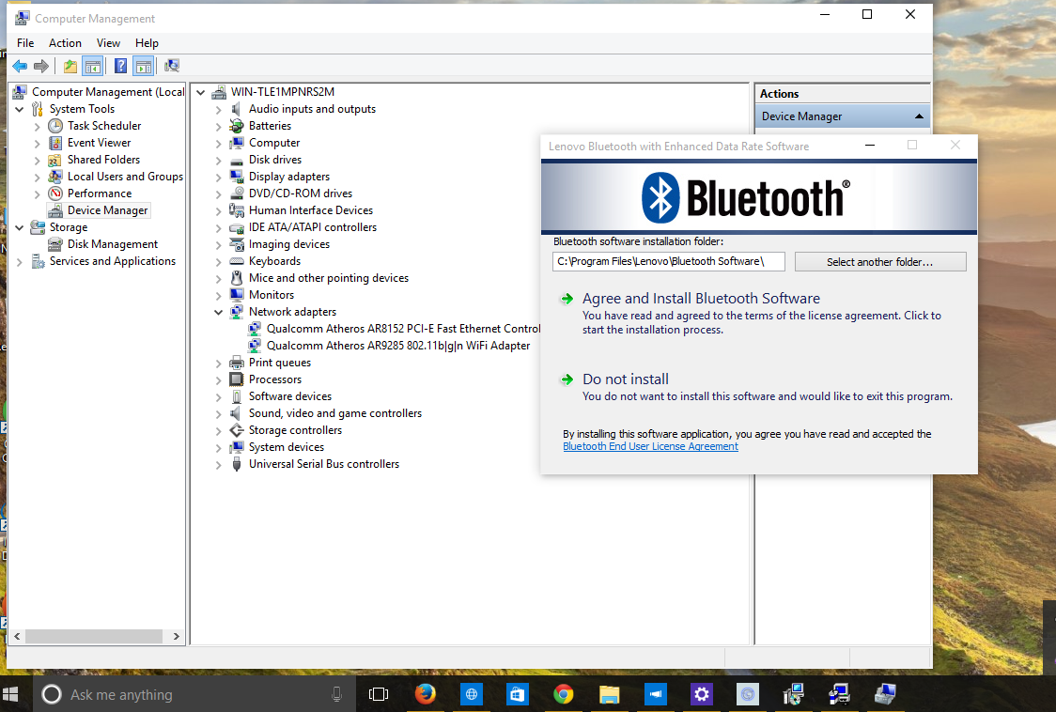Image resolution: width=1056 pixels, height=712 pixels.
Task: Click the blue Help question mark icon
Action: [120, 66]
